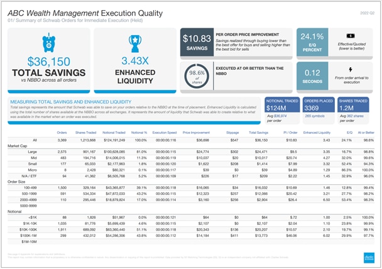Screen dimensions: 382x269
Task: Click the '$124,191,249' notional traded cell
Action: [x=114, y=140]
